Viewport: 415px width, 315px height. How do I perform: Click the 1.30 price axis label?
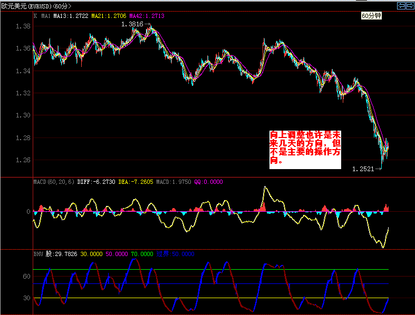pyautogui.click(x=23, y=115)
